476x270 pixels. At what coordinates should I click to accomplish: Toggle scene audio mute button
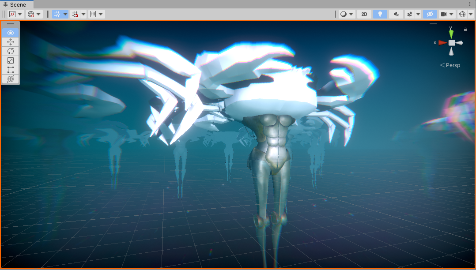(x=396, y=14)
